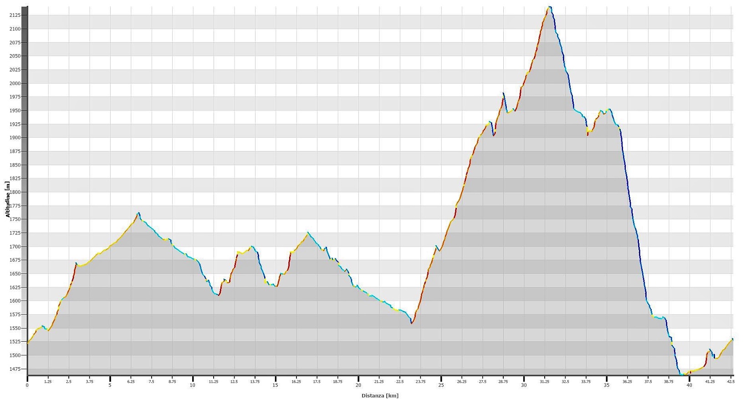This screenshot has width=746, height=399.
Task: Click the 23.75 distance tick label
Action: tap(420, 382)
